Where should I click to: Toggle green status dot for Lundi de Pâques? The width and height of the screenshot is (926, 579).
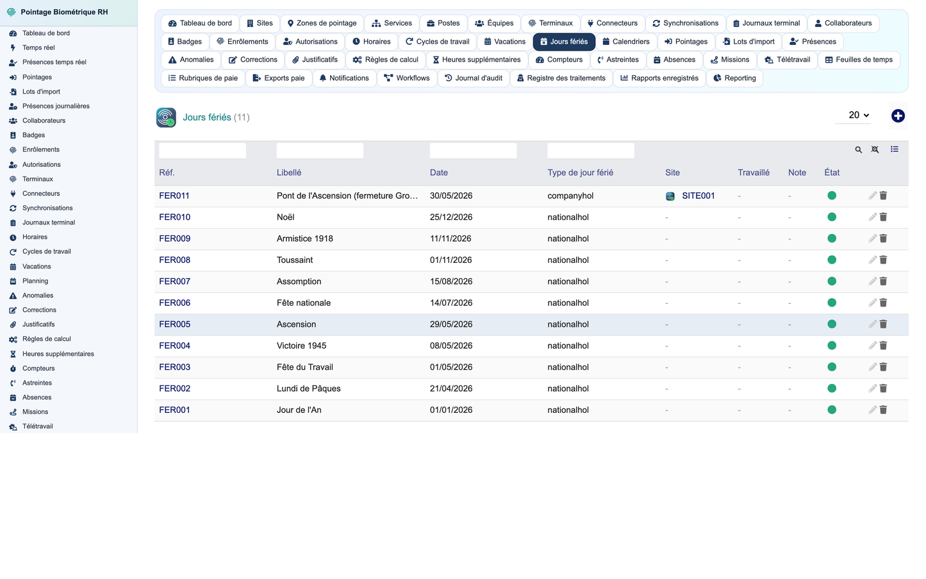tap(832, 388)
